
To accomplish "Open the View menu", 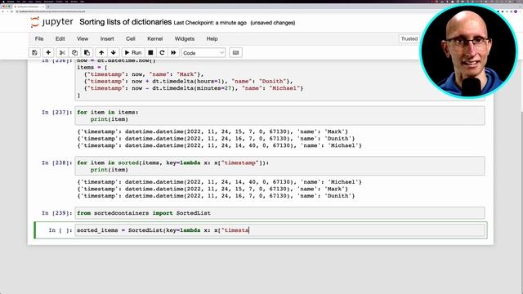I will point(83,38).
